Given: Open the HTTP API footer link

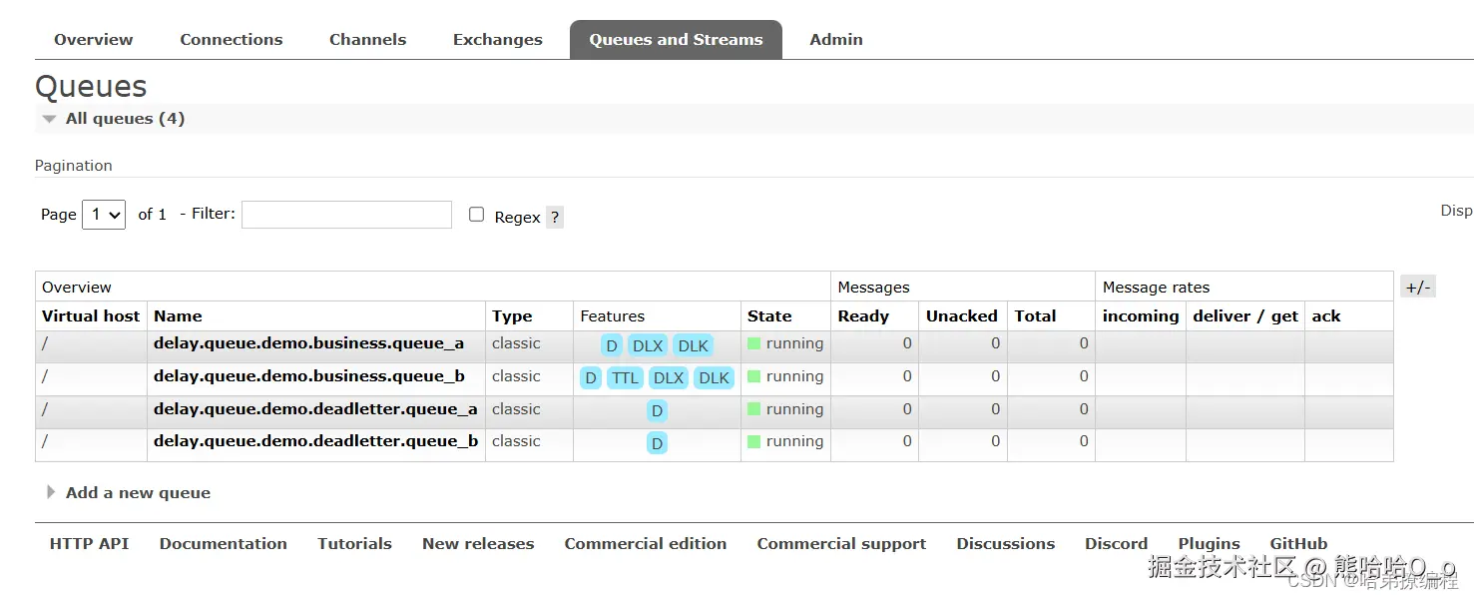Looking at the screenshot, I should (89, 544).
